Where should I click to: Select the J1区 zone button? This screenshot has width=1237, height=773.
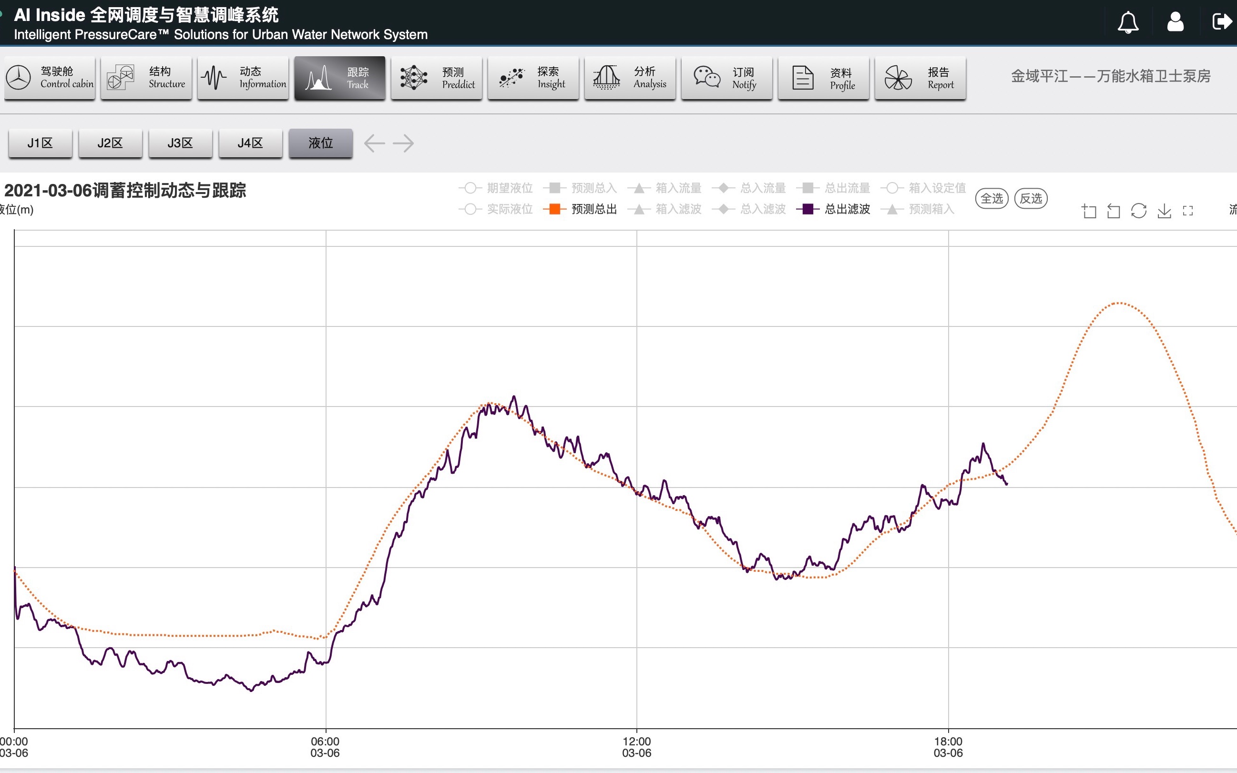point(40,143)
